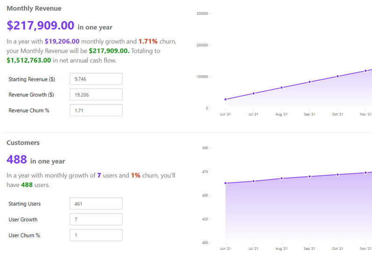The width and height of the screenshot is (372, 255).
Task: Select Nov '21 point on revenue chart
Action: pyautogui.click(x=365, y=71)
